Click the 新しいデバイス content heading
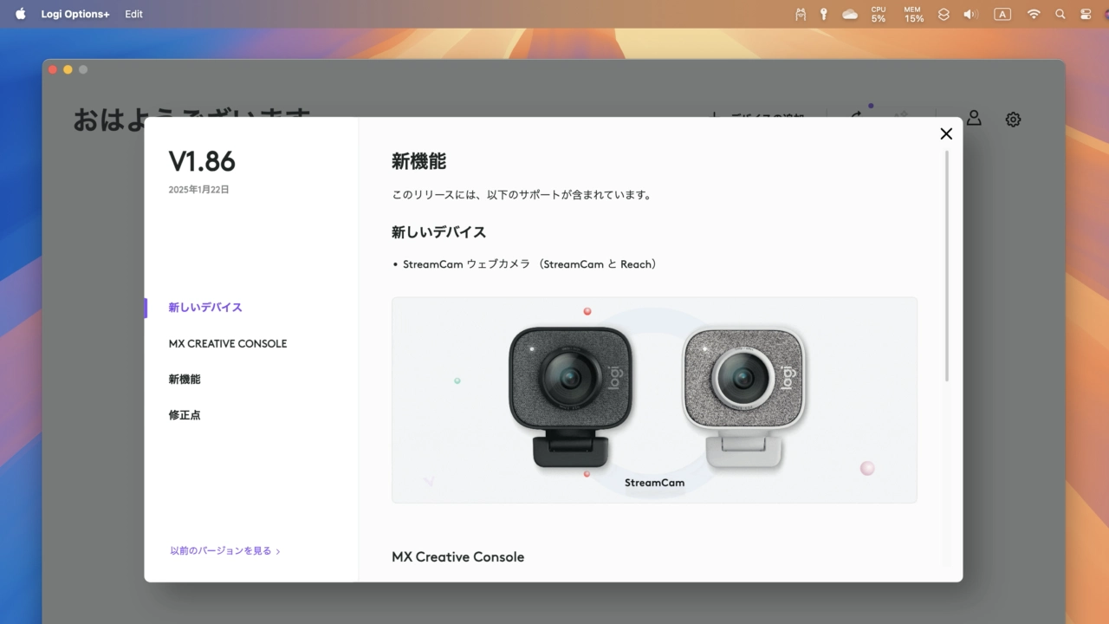This screenshot has width=1109, height=624. click(438, 232)
